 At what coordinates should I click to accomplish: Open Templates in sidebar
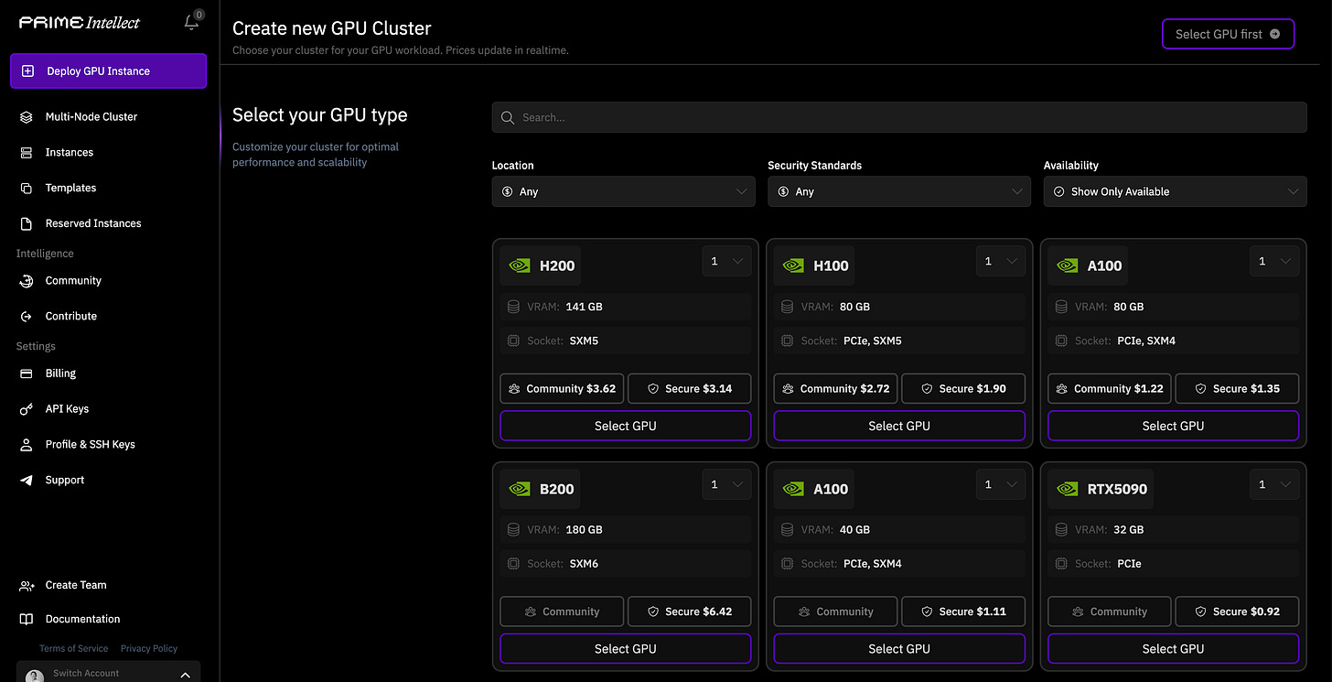(x=70, y=188)
